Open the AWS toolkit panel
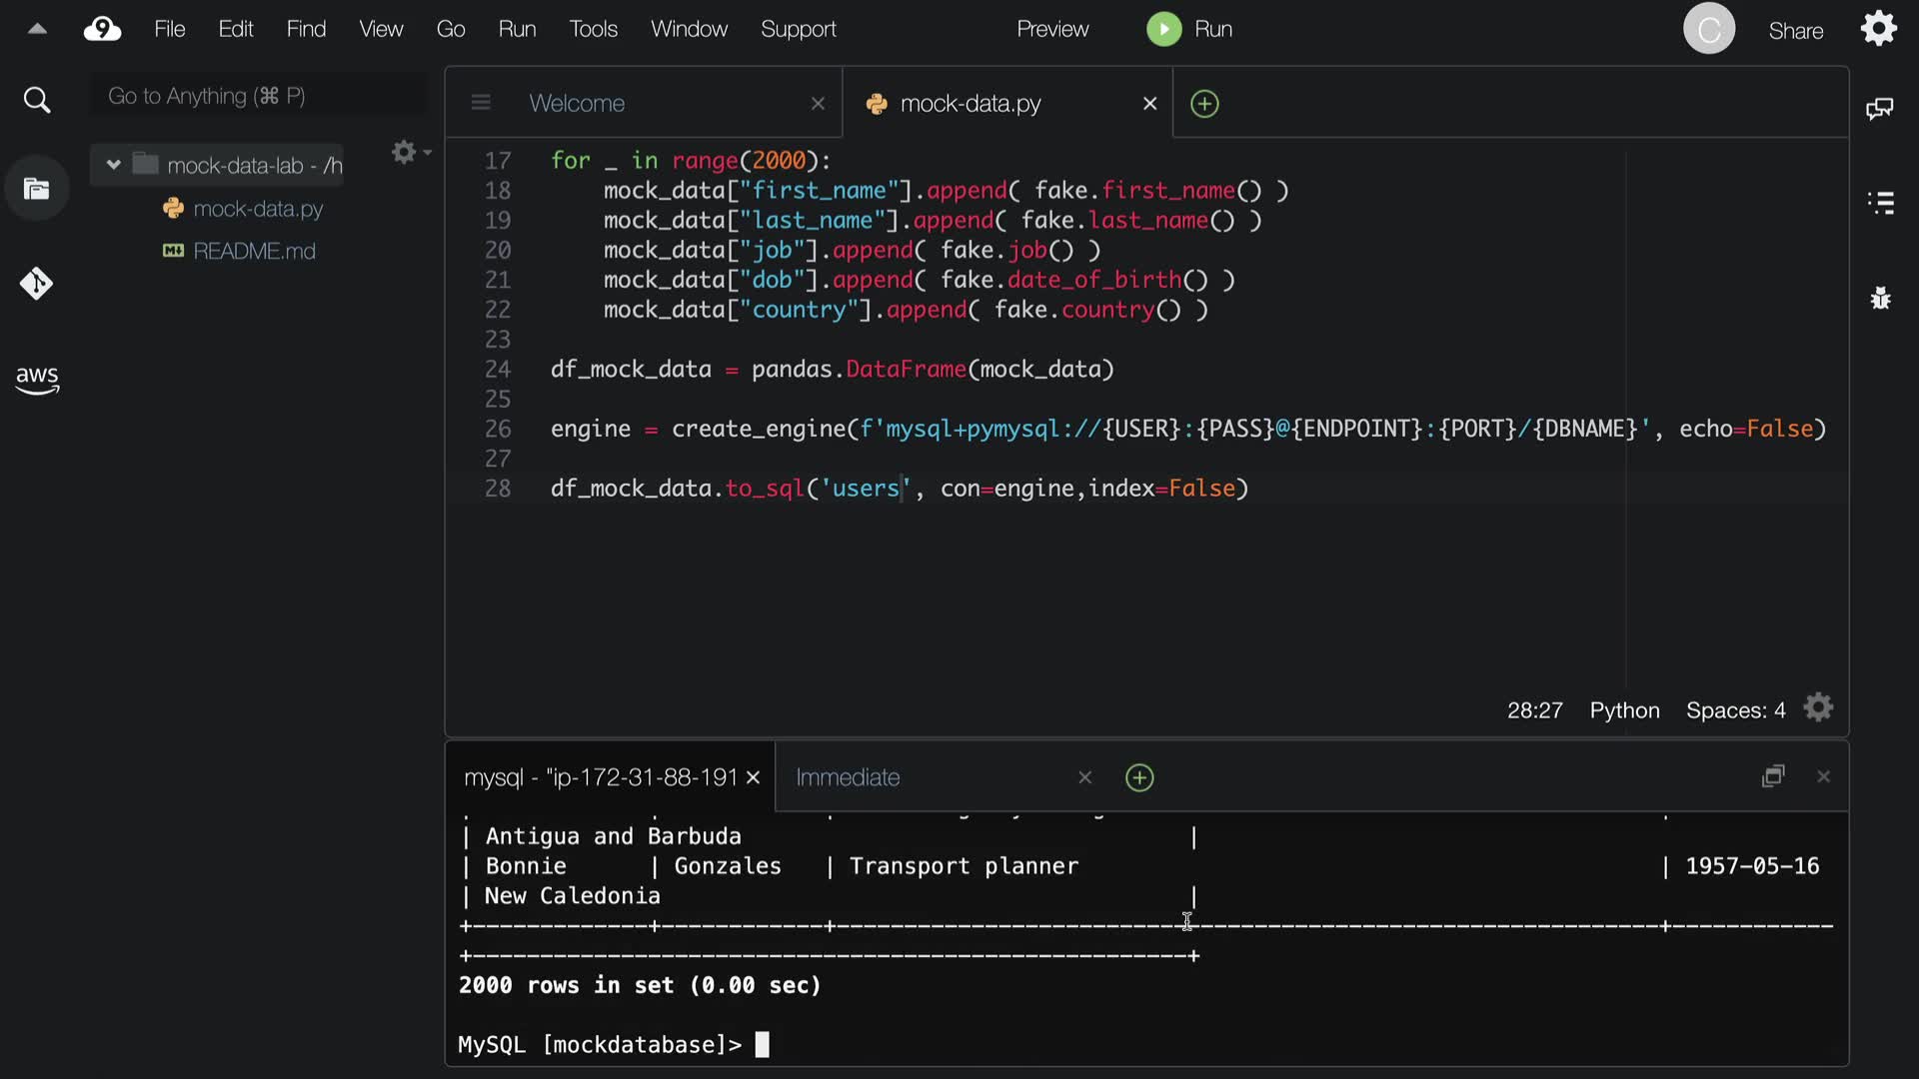The image size is (1919, 1079). 37,379
